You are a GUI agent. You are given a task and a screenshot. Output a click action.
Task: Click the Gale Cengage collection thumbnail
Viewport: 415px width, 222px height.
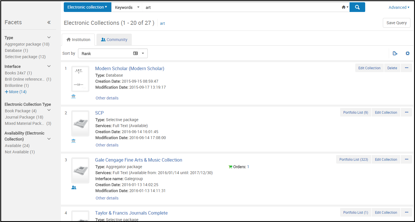(80, 170)
